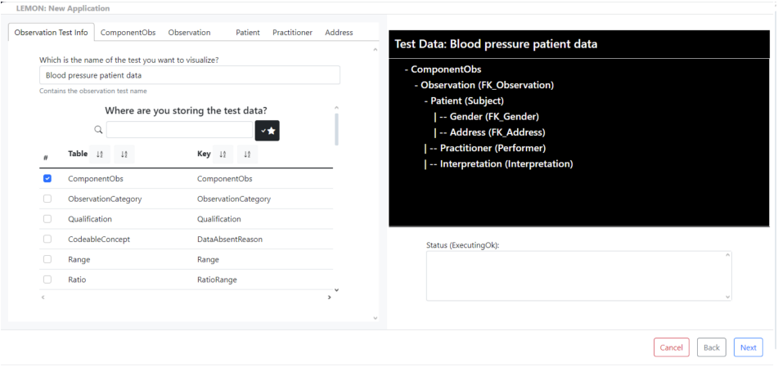Click the checkmark-star favorites filter button
This screenshot has height=367, width=778.
pos(267,131)
